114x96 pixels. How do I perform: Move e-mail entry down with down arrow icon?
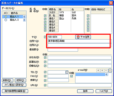[x=98, y=70]
